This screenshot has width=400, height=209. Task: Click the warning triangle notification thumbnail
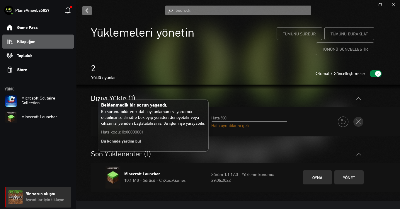coord(16,197)
